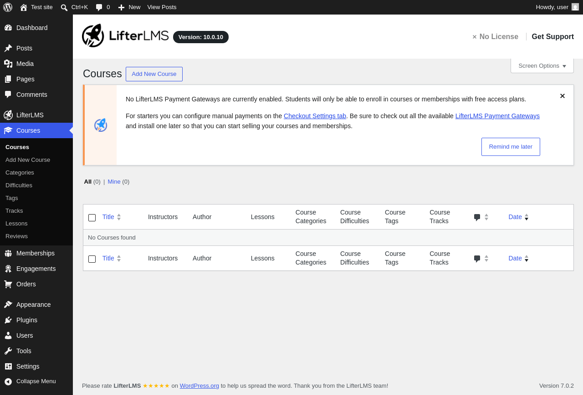Viewport: 583px width, 395px height.
Task: Click the Posts pushpin icon
Action: (x=8, y=48)
